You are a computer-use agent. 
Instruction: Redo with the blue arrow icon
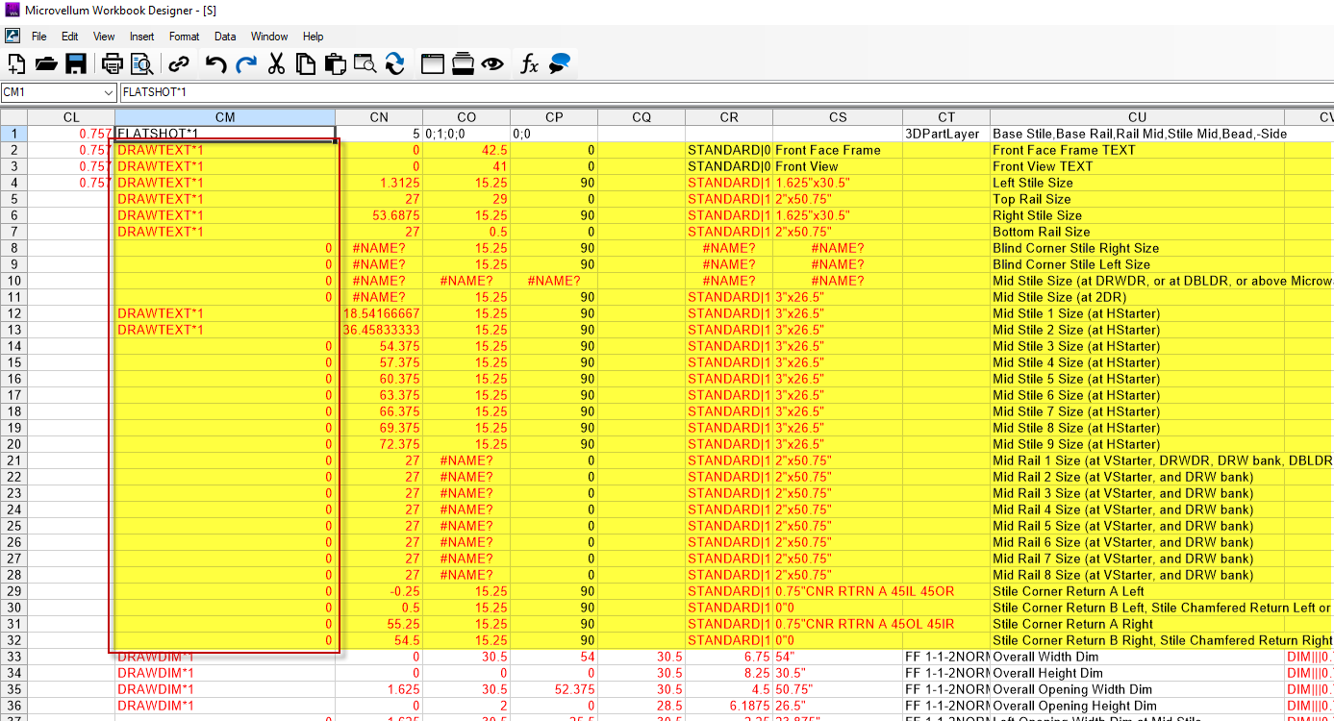246,64
